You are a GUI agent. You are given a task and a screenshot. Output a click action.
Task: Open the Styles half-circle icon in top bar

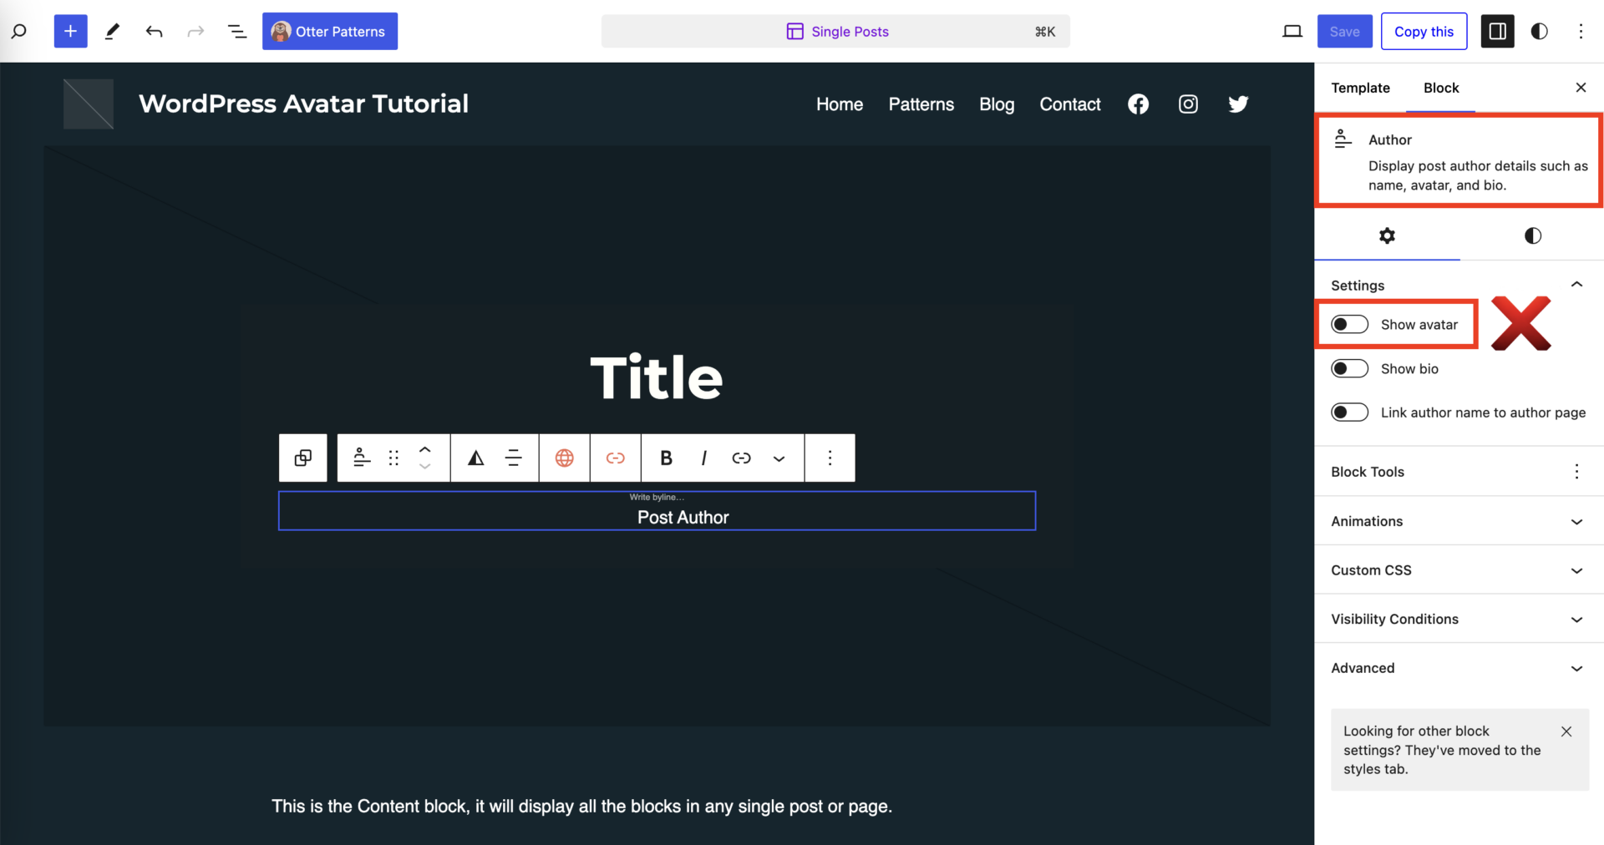click(1539, 31)
